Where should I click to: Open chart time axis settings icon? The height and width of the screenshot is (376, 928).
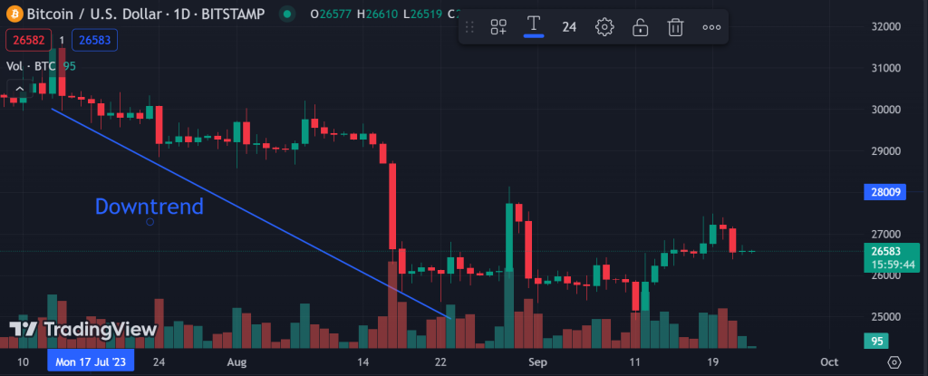click(x=894, y=362)
